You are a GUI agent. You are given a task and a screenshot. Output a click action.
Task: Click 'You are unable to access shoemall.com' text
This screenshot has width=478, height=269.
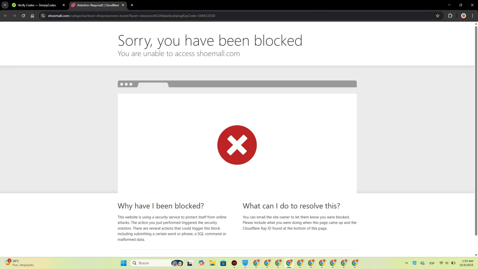coord(179,54)
